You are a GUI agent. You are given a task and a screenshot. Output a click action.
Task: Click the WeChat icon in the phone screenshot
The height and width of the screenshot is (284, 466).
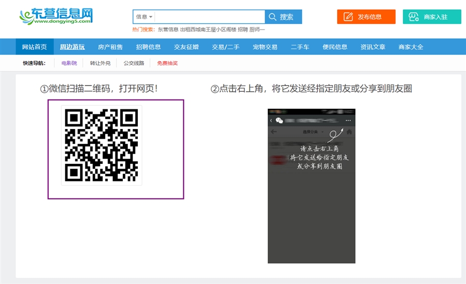pyautogui.click(x=280, y=120)
